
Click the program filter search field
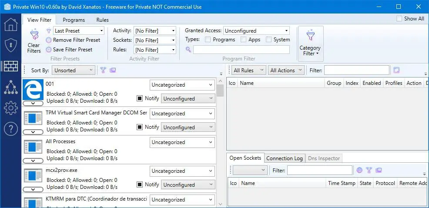241,50
